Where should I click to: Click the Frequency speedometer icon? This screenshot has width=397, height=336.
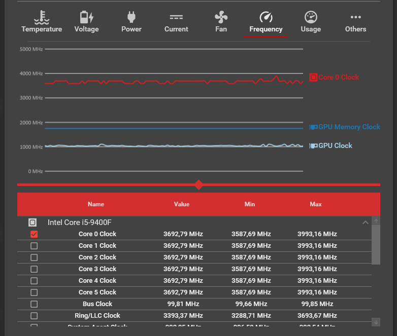pos(266,17)
